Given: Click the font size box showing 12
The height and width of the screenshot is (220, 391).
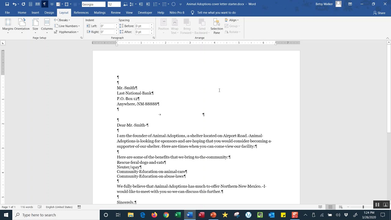Looking at the screenshot, I should tap(114, 4).
